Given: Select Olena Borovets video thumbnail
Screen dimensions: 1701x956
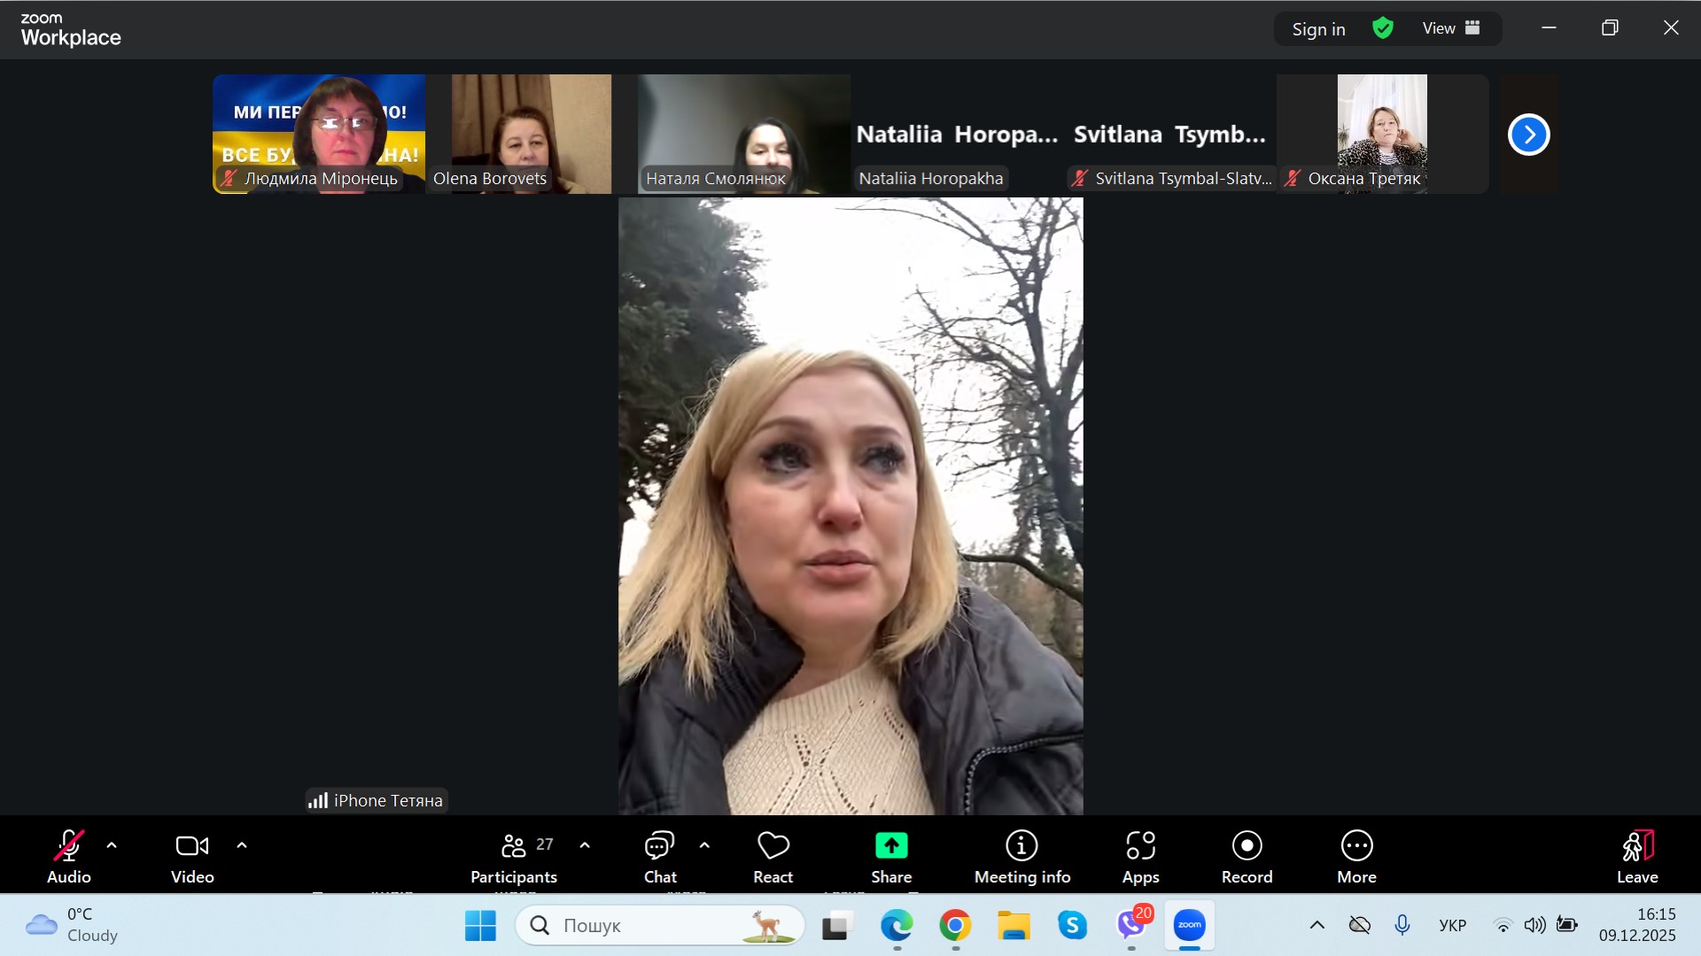Looking at the screenshot, I should click(531, 133).
